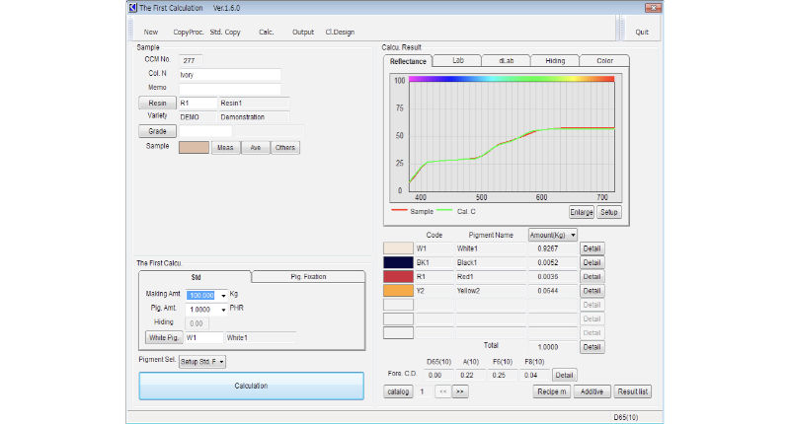The height and width of the screenshot is (424, 790).
Task: Switch to the Pig. Fixation tab
Action: pos(308,277)
